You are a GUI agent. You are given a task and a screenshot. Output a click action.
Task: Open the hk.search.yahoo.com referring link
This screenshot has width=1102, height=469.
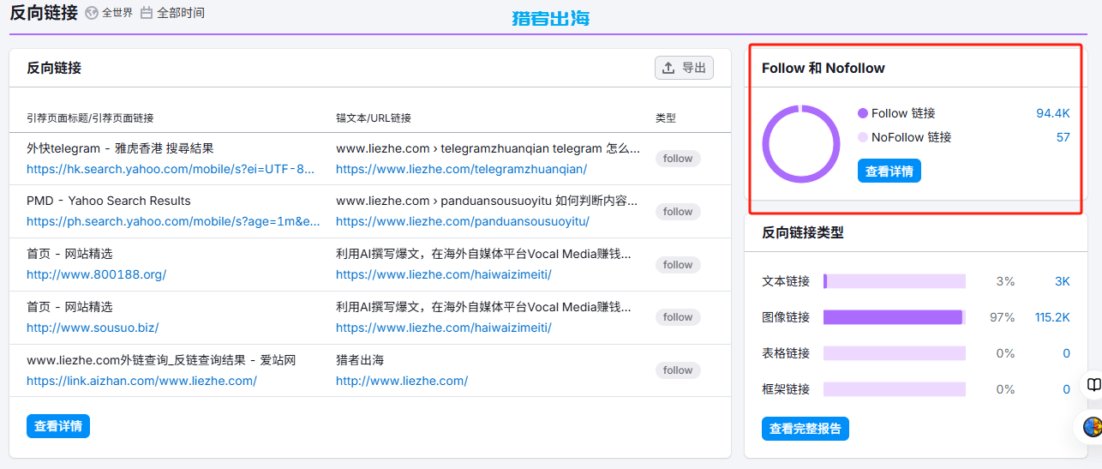pyautogui.click(x=171, y=169)
